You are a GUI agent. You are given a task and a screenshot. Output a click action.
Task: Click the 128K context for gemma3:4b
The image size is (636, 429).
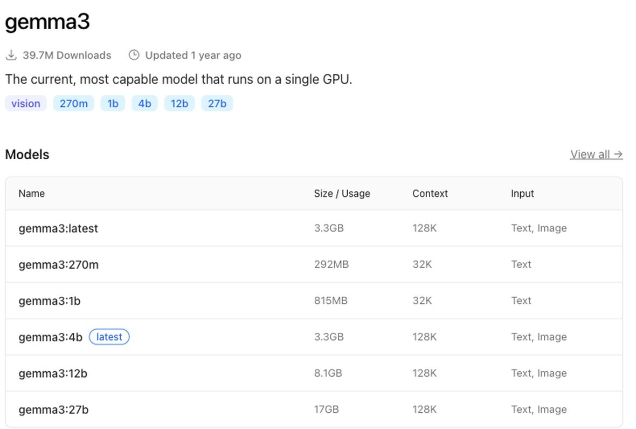pos(425,337)
